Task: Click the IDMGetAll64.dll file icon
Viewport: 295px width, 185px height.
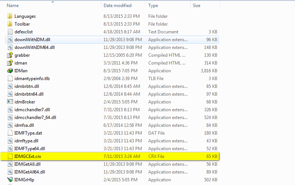Action: tap(10, 172)
